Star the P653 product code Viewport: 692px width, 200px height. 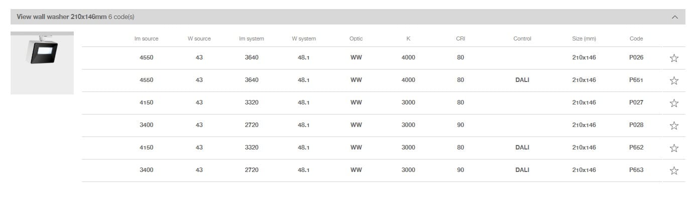point(674,170)
